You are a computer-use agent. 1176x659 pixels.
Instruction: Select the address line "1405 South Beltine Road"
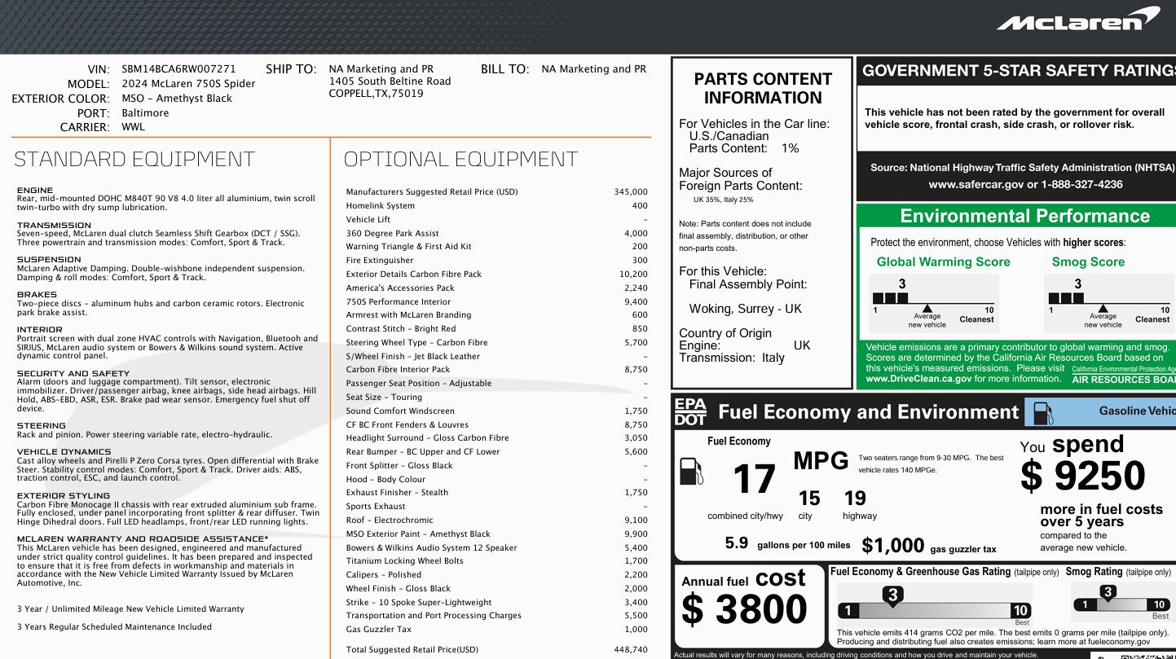[390, 81]
